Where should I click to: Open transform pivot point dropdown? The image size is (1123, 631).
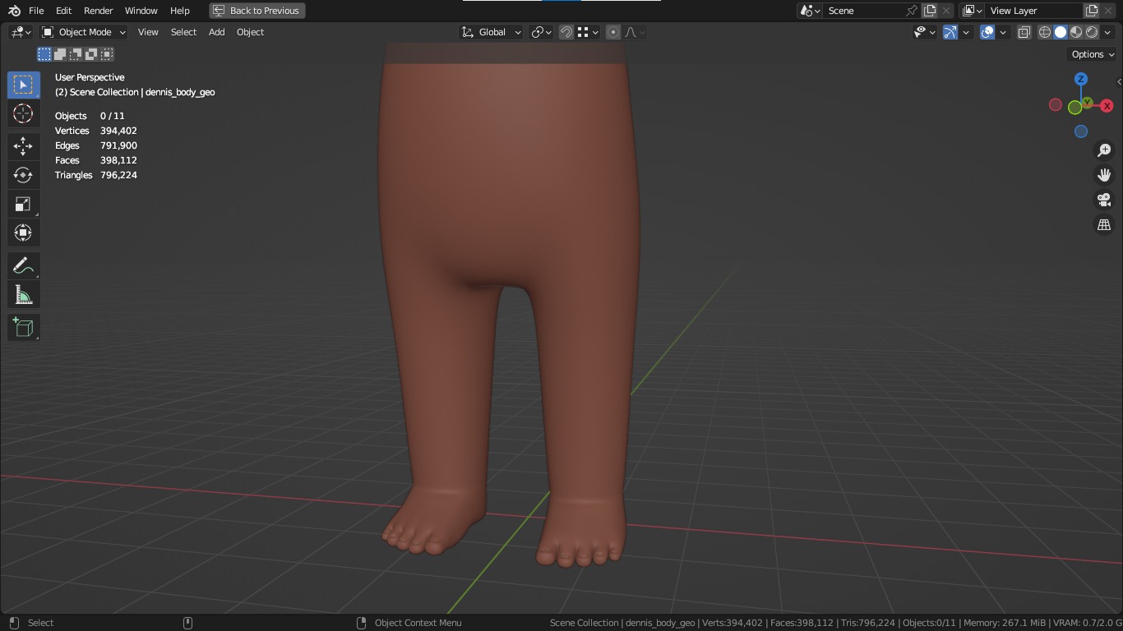[x=542, y=32]
